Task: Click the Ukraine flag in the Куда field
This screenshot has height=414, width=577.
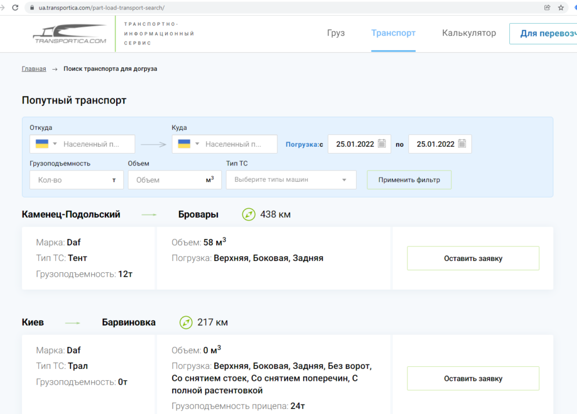Action: [184, 143]
